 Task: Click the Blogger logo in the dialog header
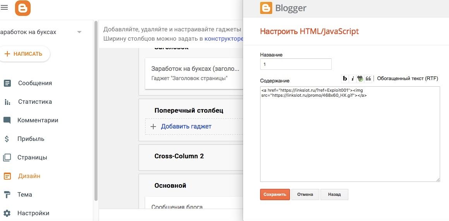(266, 8)
